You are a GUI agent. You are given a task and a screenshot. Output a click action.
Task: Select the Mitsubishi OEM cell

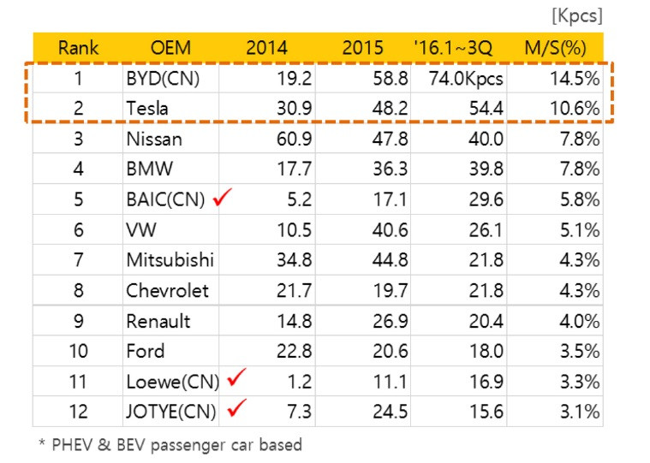170,259
